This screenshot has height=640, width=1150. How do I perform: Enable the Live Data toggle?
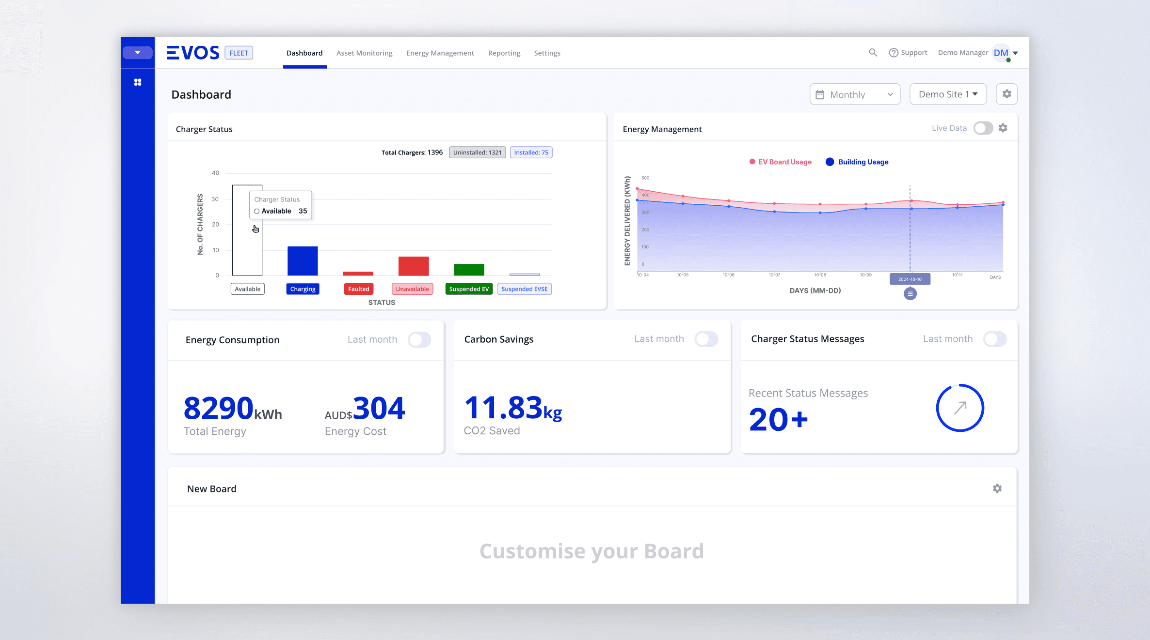point(983,128)
